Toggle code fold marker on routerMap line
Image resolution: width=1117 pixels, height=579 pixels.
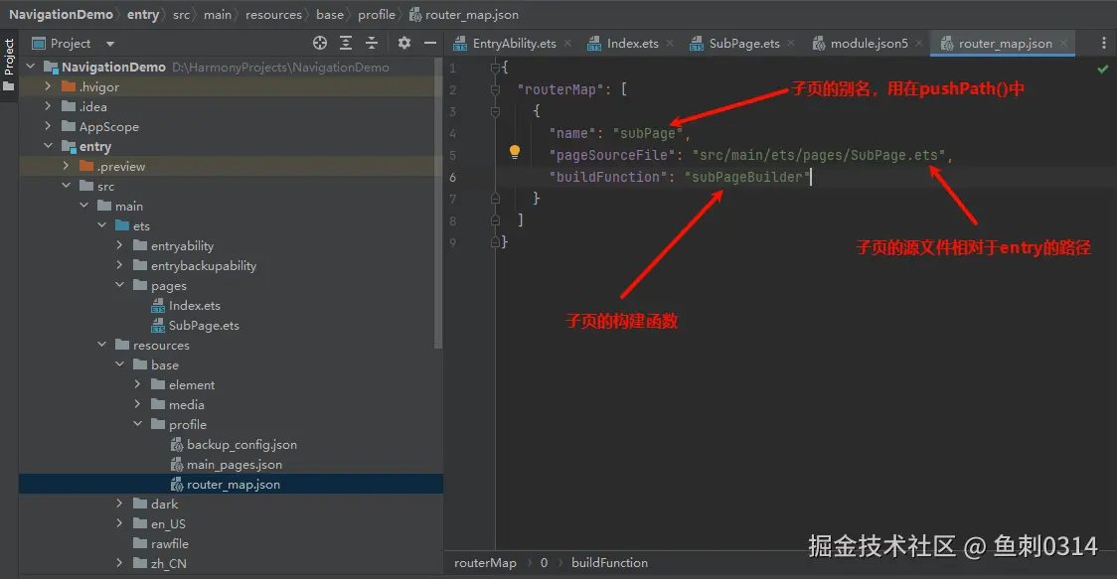point(496,89)
